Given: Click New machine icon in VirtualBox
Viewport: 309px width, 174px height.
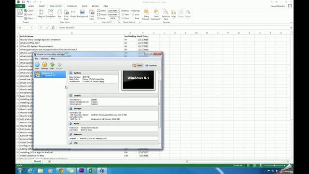Looking at the screenshot, I should (x=37, y=66).
